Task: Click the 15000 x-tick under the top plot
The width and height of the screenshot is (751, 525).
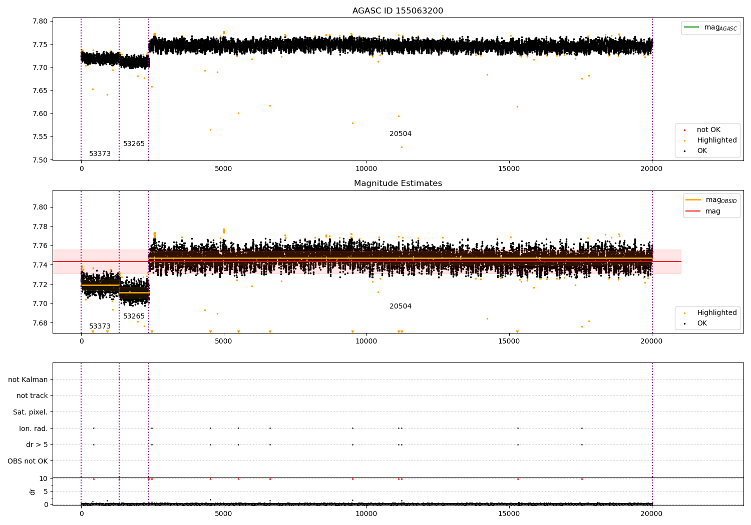Action: coord(509,168)
